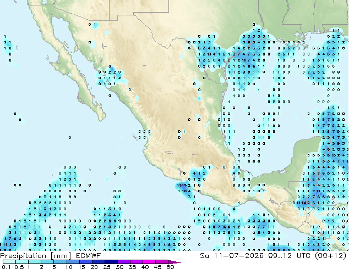The width and height of the screenshot is (349, 269).
Task: Click the legend scale label "45"
Action: [x=157, y=267]
